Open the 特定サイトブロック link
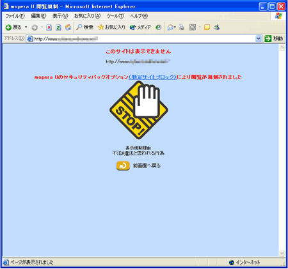The height and width of the screenshot is (269, 288). (152, 77)
